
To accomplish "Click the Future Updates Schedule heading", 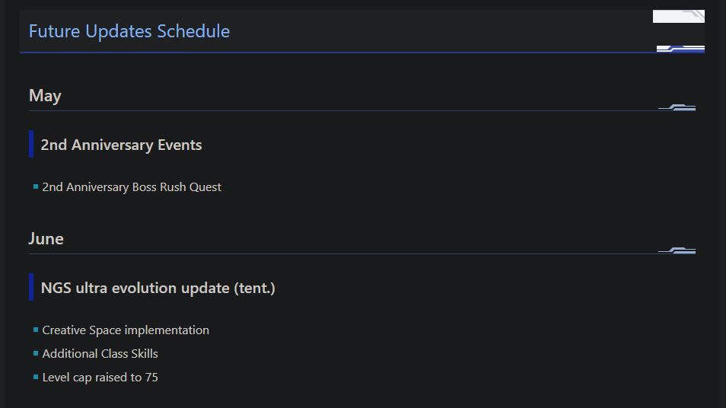I will point(129,31).
